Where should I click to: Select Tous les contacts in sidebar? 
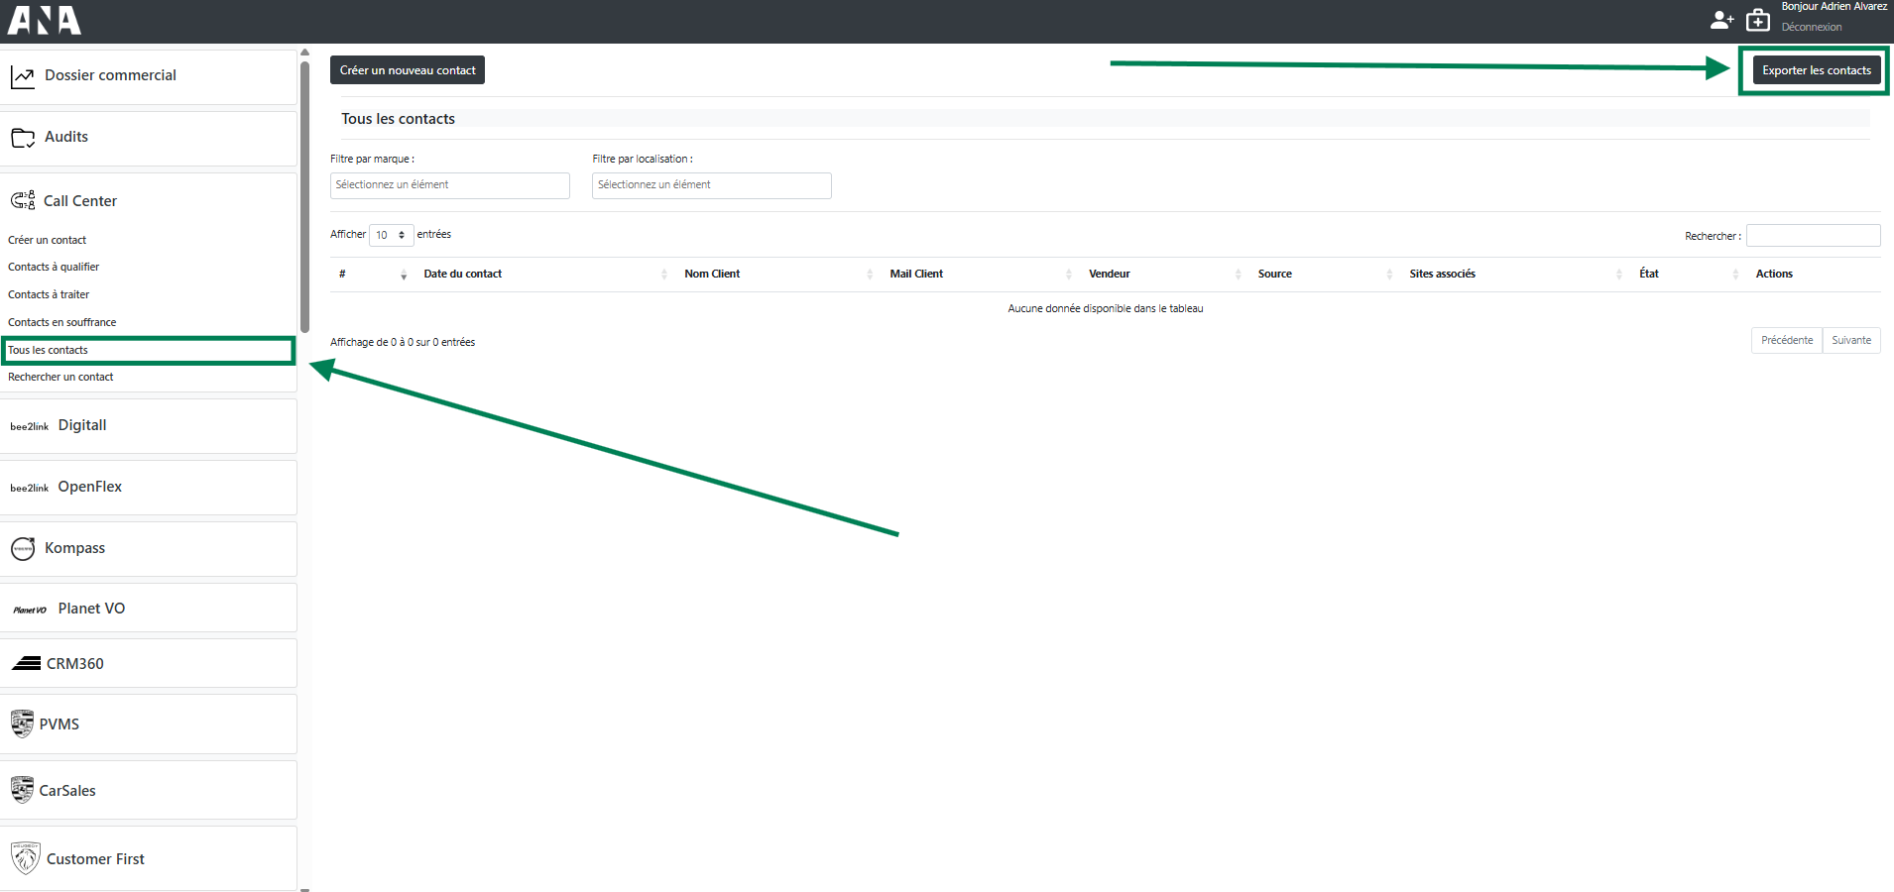tap(49, 350)
